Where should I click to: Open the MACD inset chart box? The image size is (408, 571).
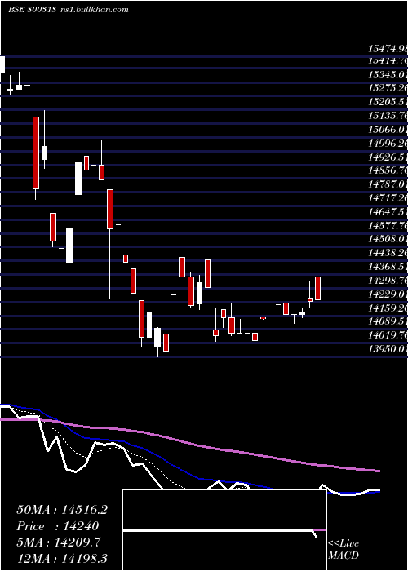[224, 530]
